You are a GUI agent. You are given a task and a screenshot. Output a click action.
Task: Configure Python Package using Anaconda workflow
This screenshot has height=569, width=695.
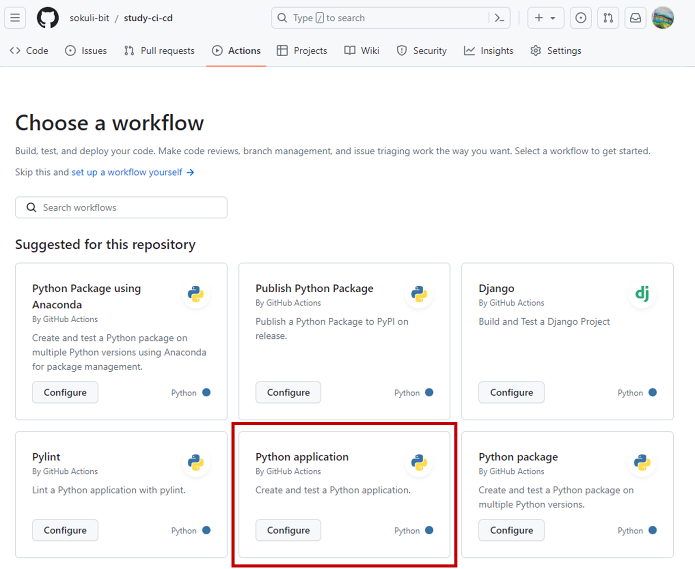click(65, 392)
